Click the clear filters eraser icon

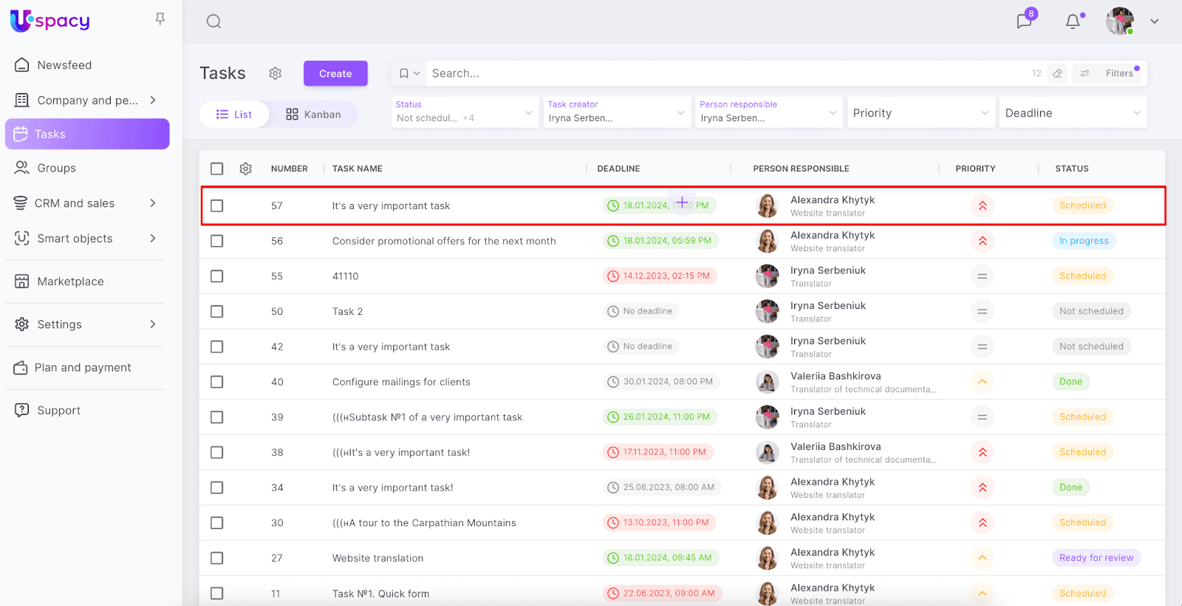pos(1058,73)
